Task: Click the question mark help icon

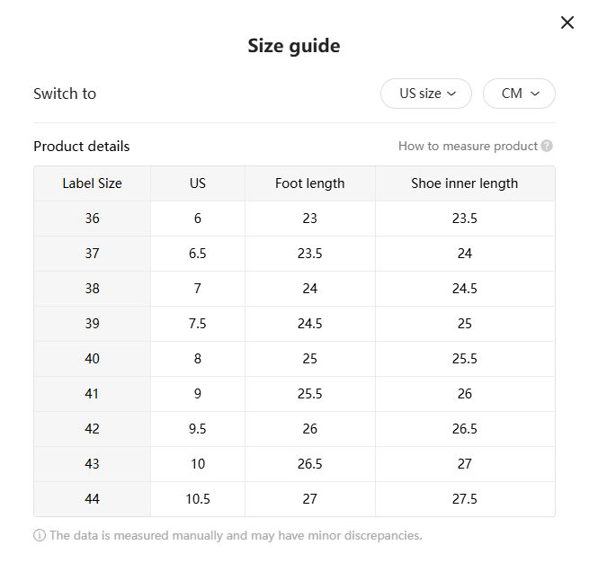Action: 547,146
